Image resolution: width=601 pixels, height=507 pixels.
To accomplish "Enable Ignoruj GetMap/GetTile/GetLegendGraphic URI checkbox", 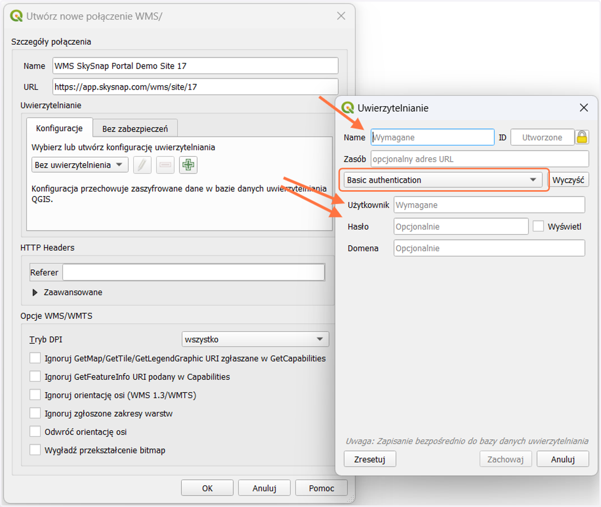I will (35, 358).
